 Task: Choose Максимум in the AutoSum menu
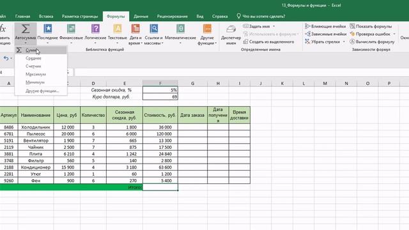[41, 74]
